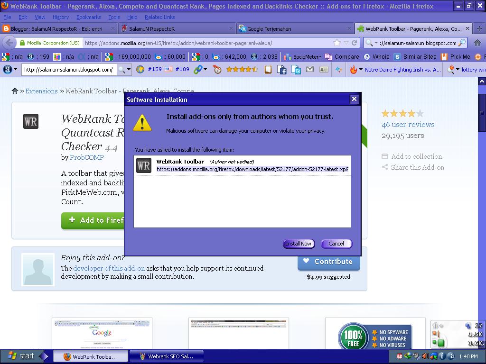Click the lock icon showing Mozilla Corporation
This screenshot has height=364, width=486.
point(21,42)
